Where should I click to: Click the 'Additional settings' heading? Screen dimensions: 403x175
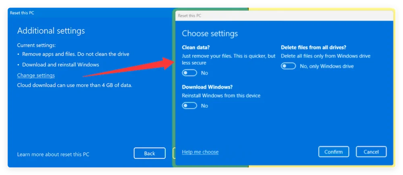[51, 31]
